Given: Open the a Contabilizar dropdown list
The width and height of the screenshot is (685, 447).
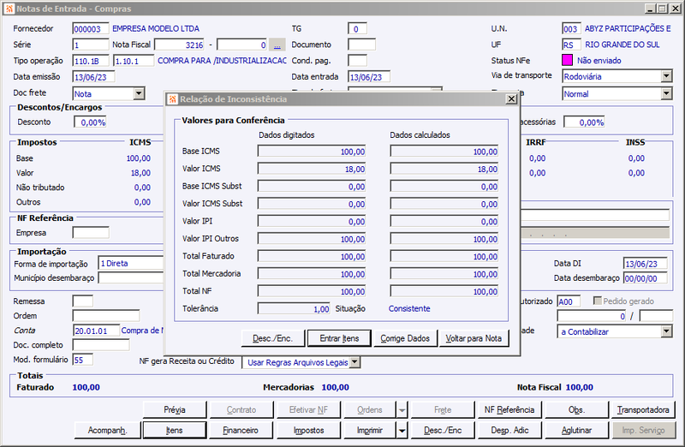Looking at the screenshot, I should coord(666,331).
